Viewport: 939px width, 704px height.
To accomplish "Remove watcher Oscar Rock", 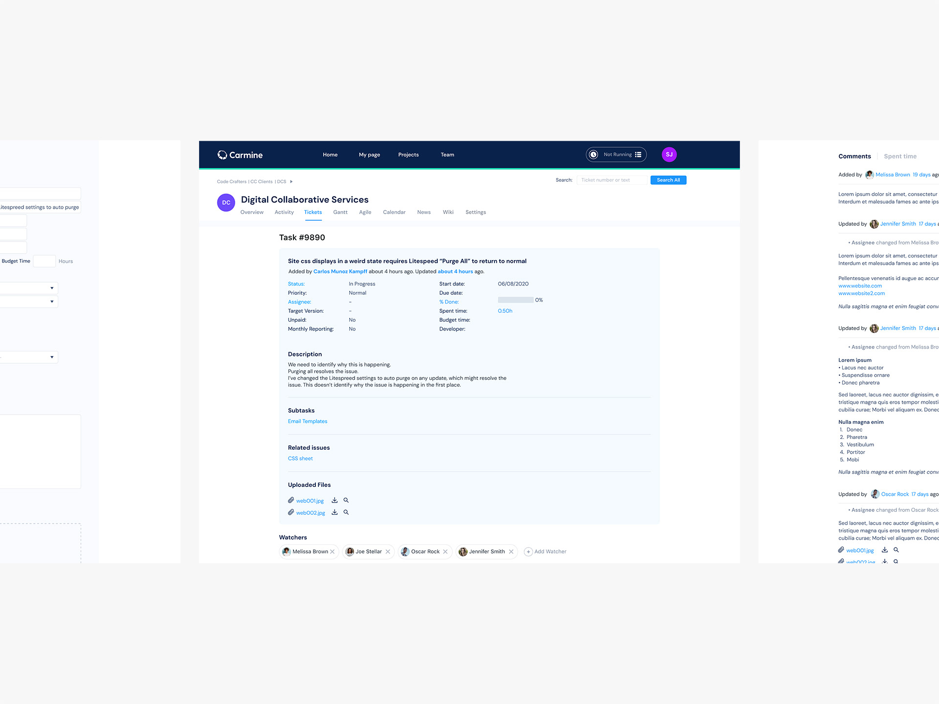I will pos(446,551).
